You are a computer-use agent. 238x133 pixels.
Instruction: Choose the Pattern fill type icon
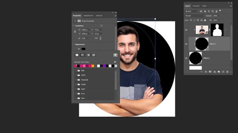tap(94, 55)
